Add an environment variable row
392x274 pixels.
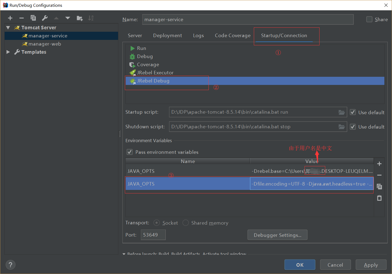pos(380,164)
